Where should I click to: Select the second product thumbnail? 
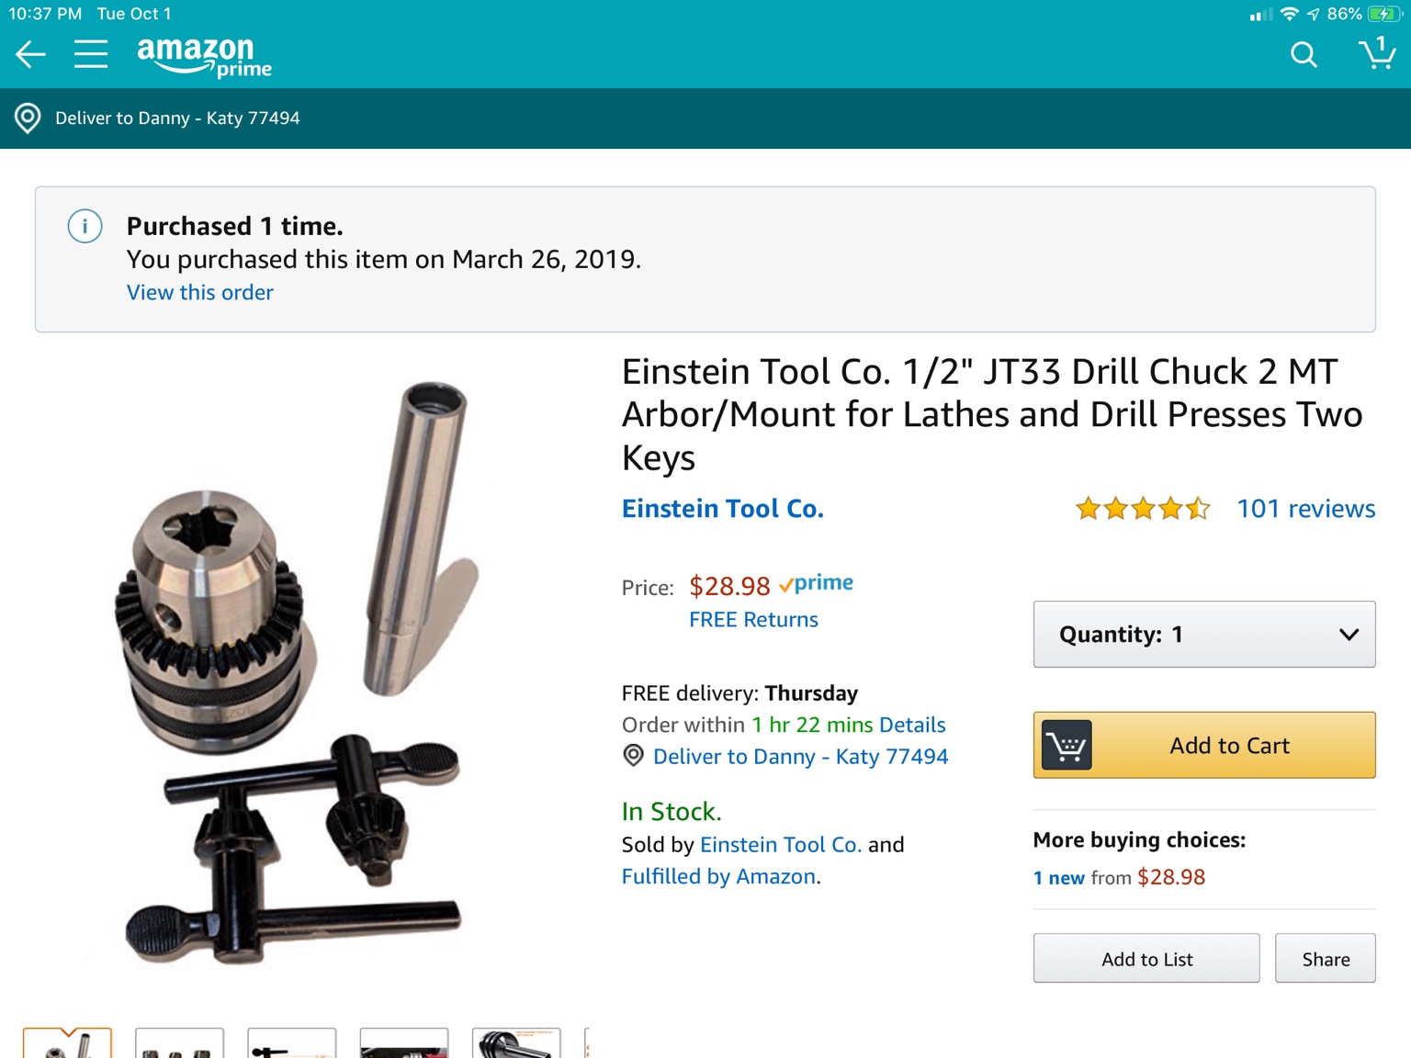coord(179,1043)
